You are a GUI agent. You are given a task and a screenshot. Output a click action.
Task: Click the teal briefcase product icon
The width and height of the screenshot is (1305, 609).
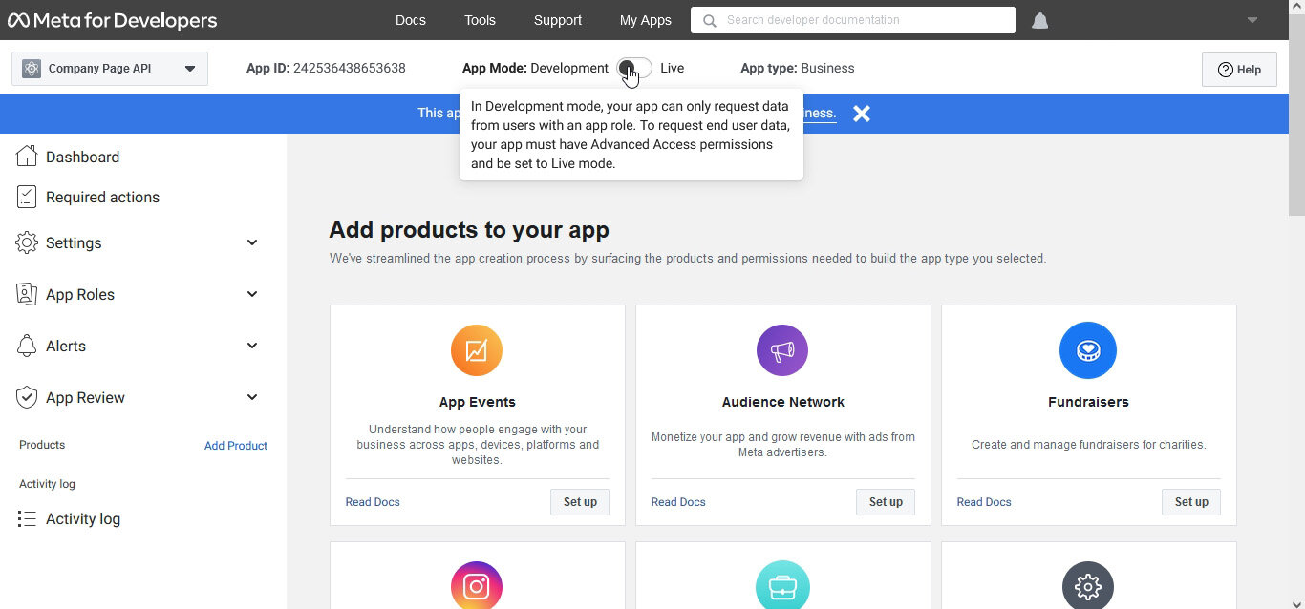tap(782, 585)
